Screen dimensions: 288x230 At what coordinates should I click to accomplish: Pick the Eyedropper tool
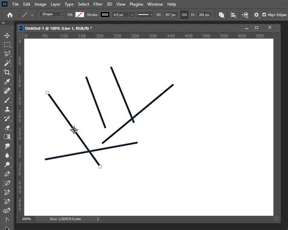coord(7,82)
